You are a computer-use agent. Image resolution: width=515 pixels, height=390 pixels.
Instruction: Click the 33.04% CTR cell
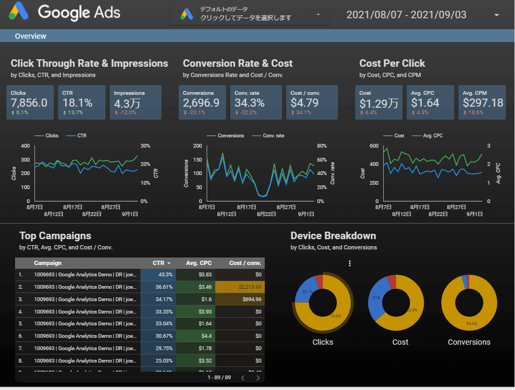tap(158, 324)
